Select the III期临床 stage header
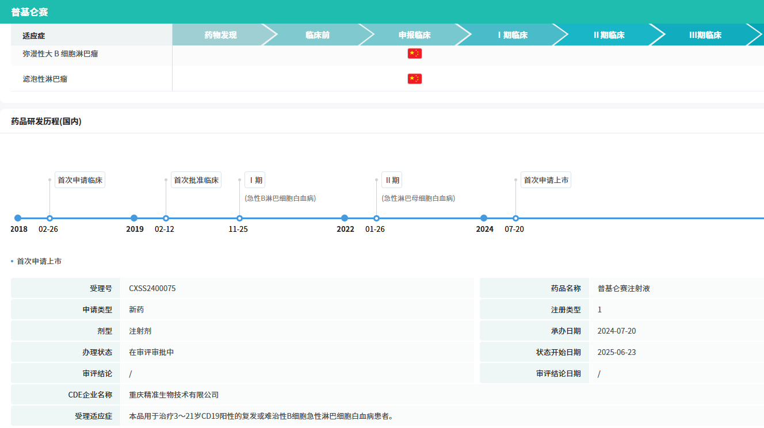 (x=705, y=35)
